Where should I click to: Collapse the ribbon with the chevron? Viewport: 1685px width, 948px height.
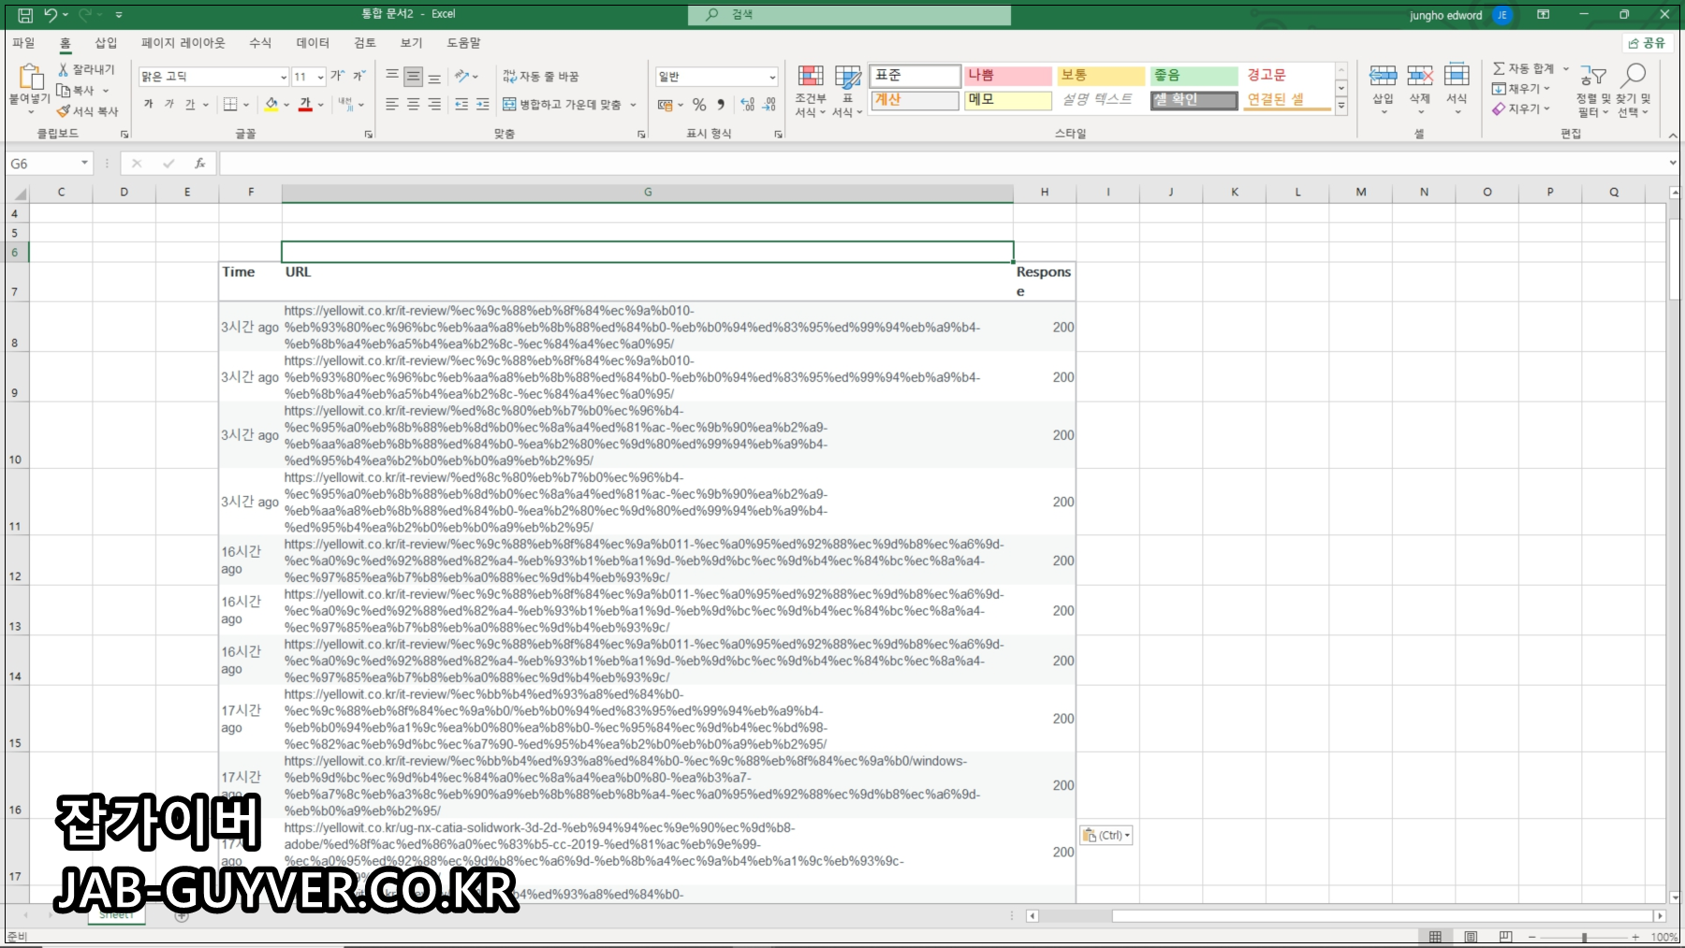1673,136
